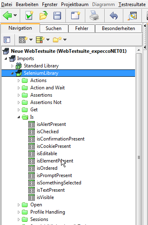
Task: Open the new folder dropdown arrow
Action: [x=65, y=39]
